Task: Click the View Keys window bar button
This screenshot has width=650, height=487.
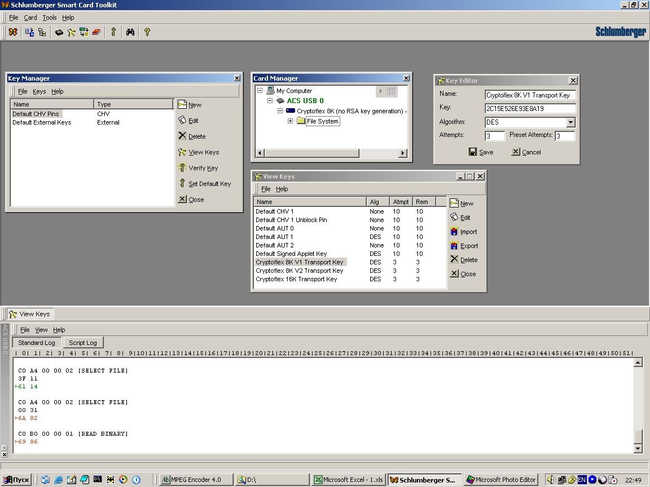Action: [30, 314]
